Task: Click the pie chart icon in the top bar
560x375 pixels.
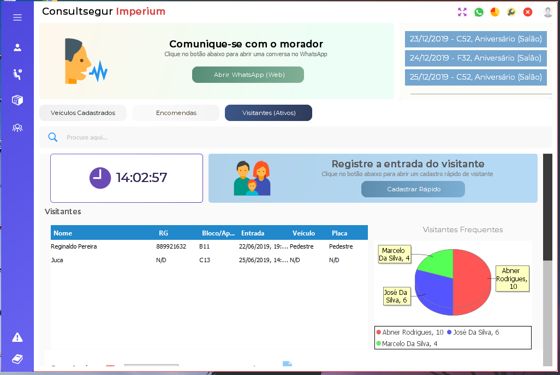Action: (495, 12)
